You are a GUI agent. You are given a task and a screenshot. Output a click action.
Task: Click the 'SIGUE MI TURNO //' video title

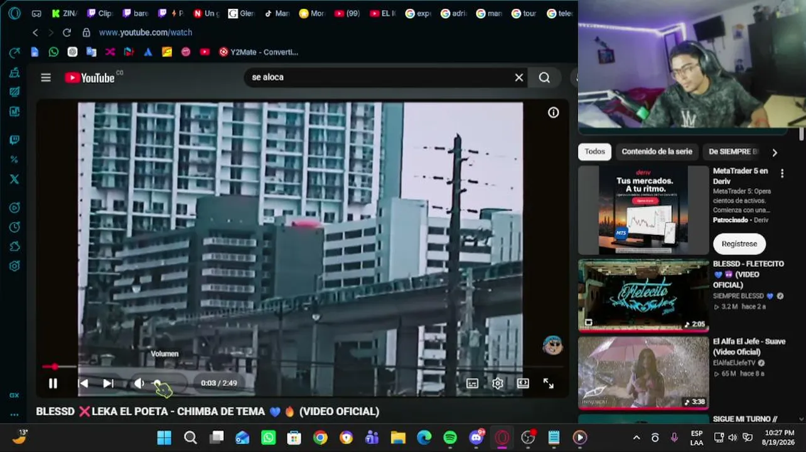[745, 419]
